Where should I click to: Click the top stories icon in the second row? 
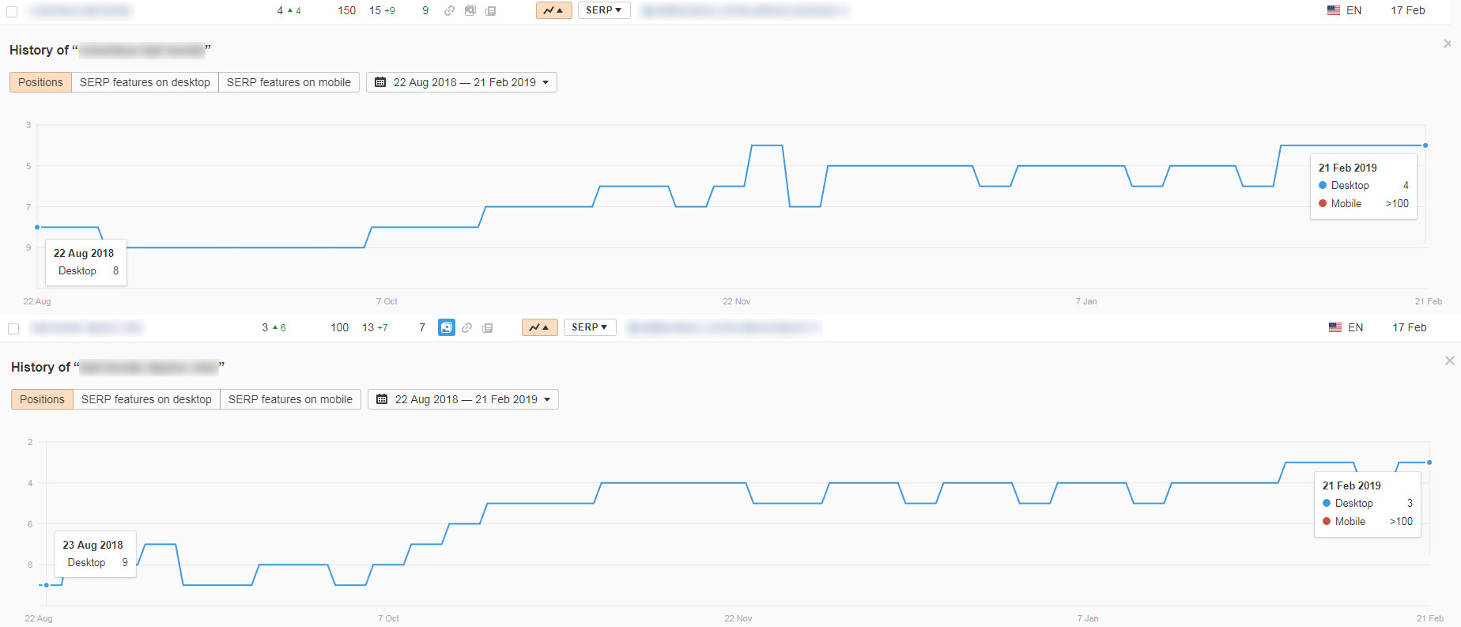[x=488, y=328]
